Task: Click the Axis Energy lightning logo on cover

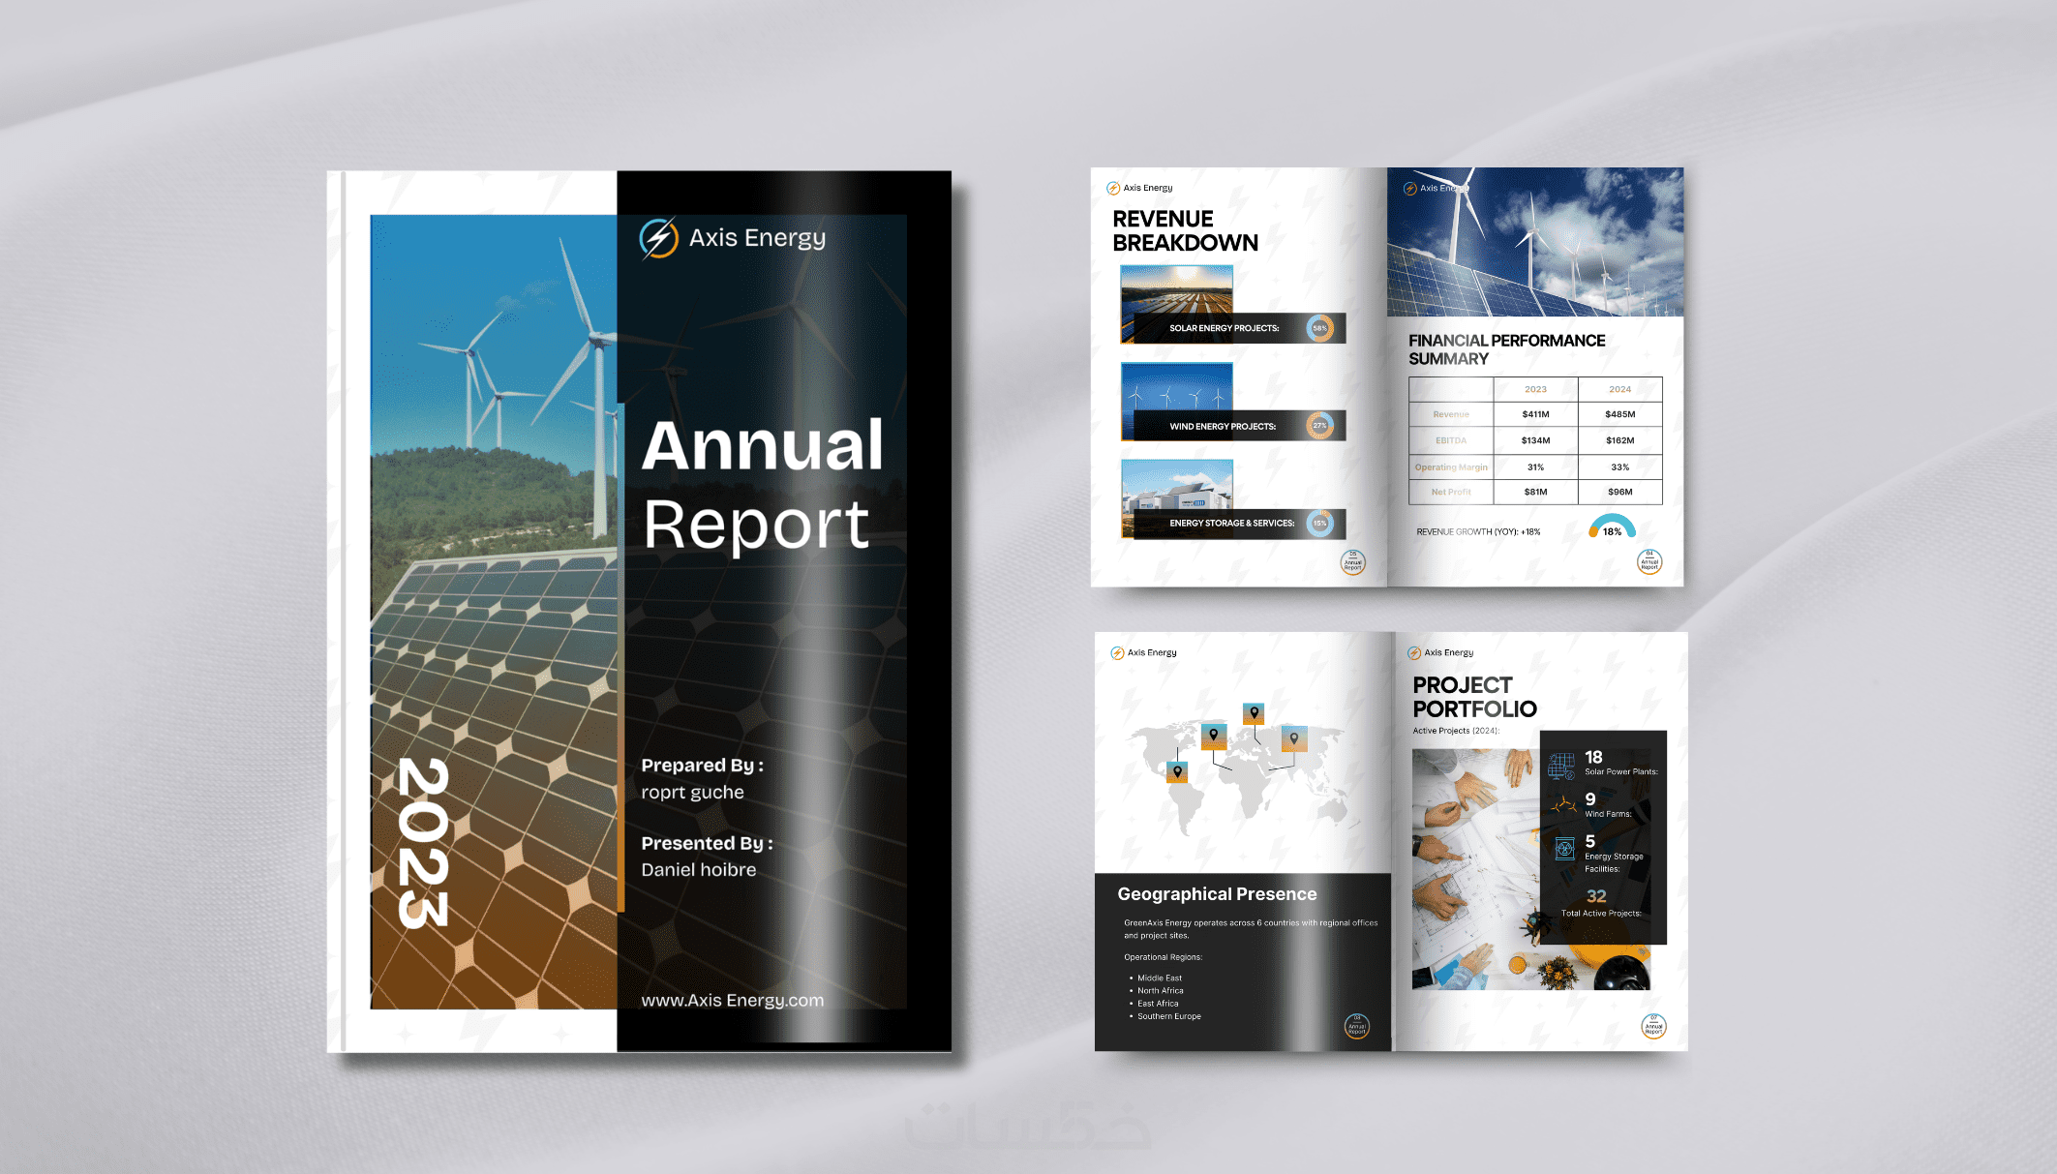Action: tap(658, 238)
